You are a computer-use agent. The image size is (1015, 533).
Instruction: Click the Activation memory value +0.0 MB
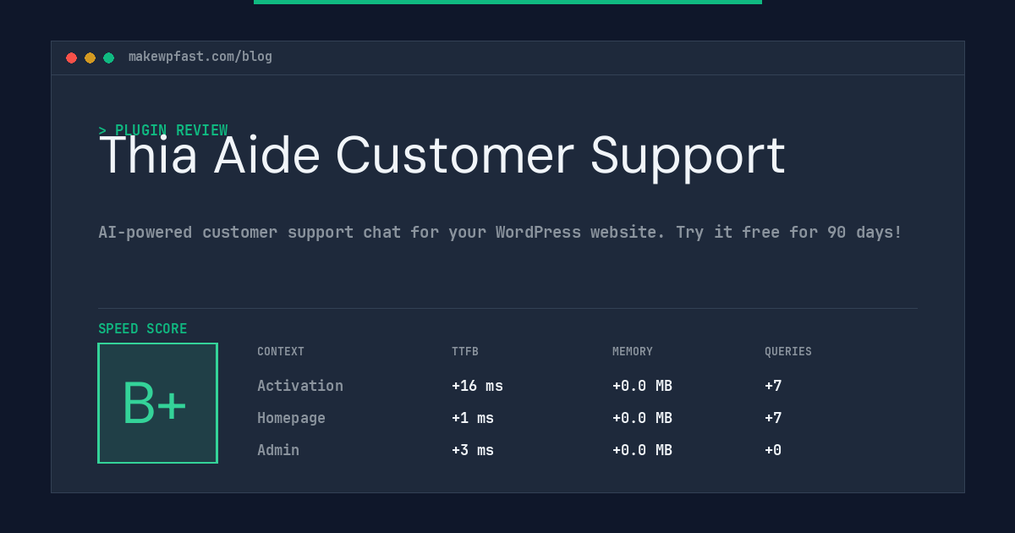(x=642, y=386)
